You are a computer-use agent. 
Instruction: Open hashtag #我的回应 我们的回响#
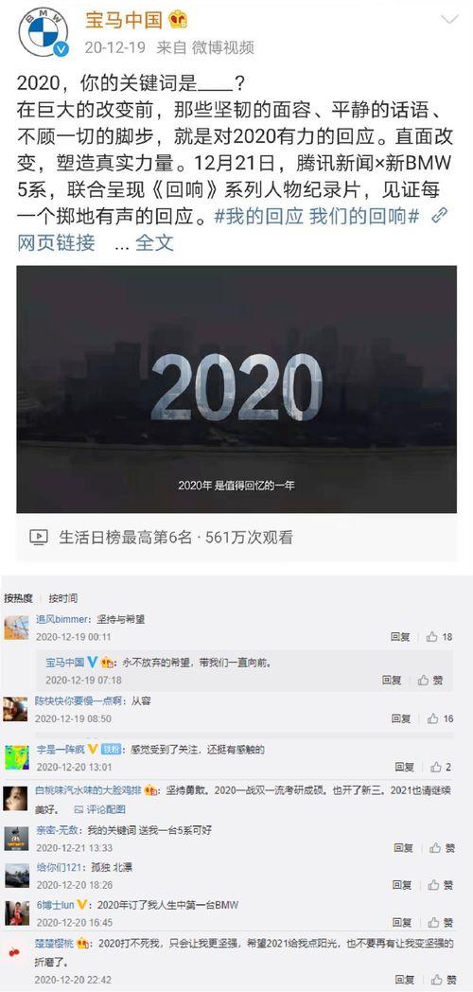point(317,216)
